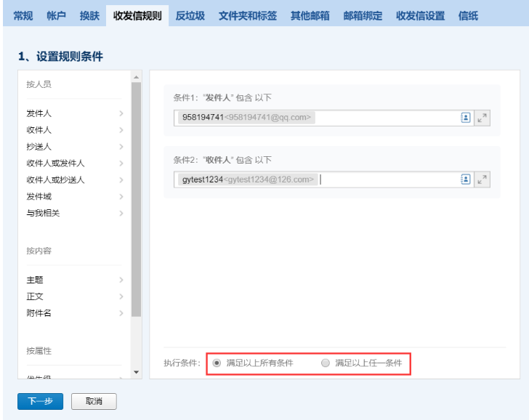
Task: Select 满足以上所有条件 radio button
Action: [217, 363]
